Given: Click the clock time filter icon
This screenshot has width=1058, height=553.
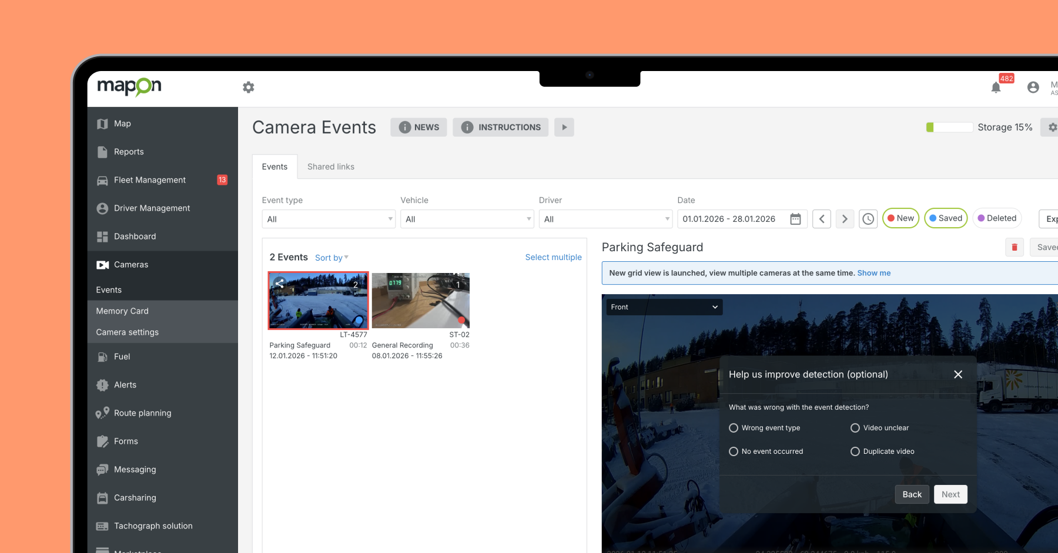Looking at the screenshot, I should [868, 219].
